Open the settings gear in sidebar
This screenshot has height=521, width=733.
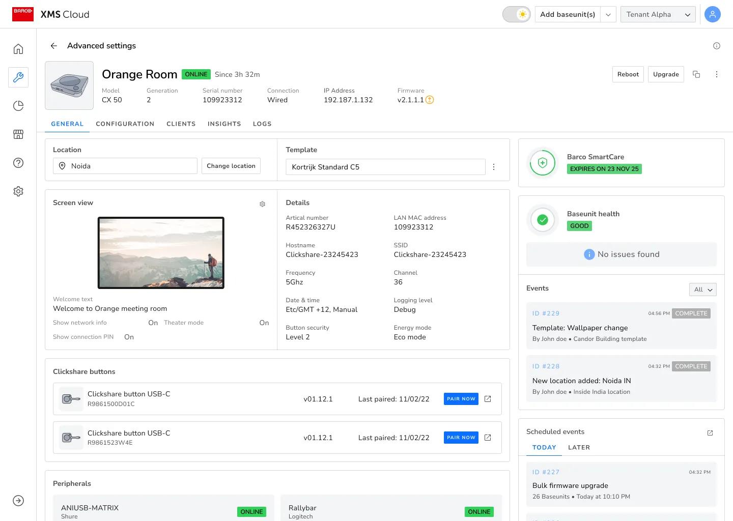[x=18, y=191]
